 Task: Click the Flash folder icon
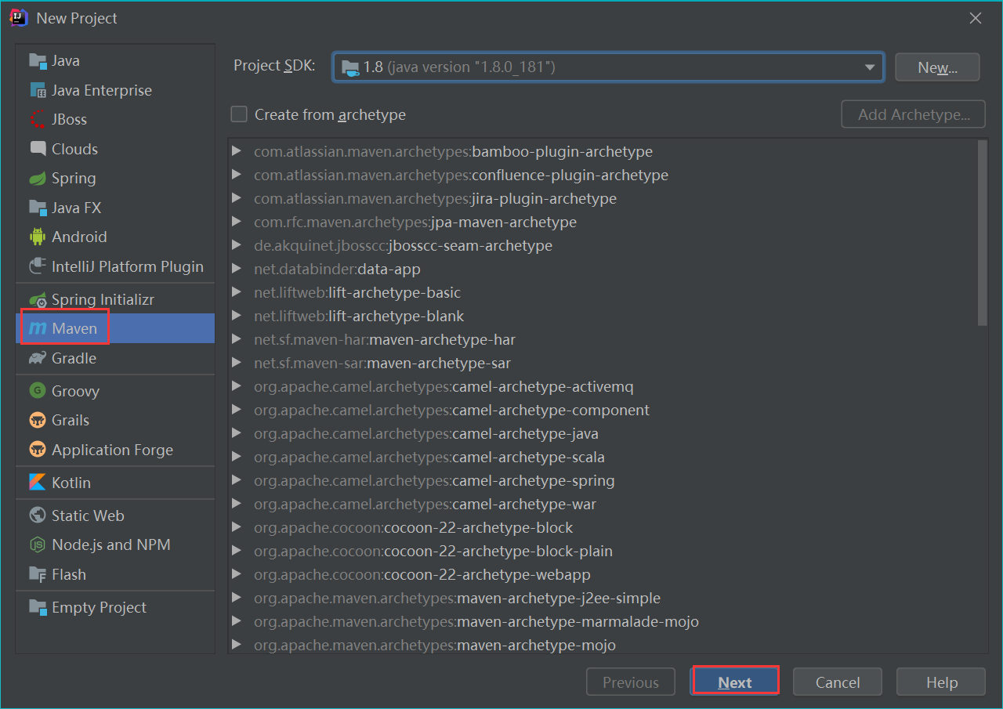pos(38,574)
